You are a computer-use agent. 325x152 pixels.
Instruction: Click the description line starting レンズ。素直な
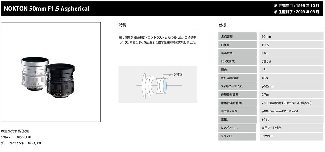pyautogui.click(x=157, y=43)
